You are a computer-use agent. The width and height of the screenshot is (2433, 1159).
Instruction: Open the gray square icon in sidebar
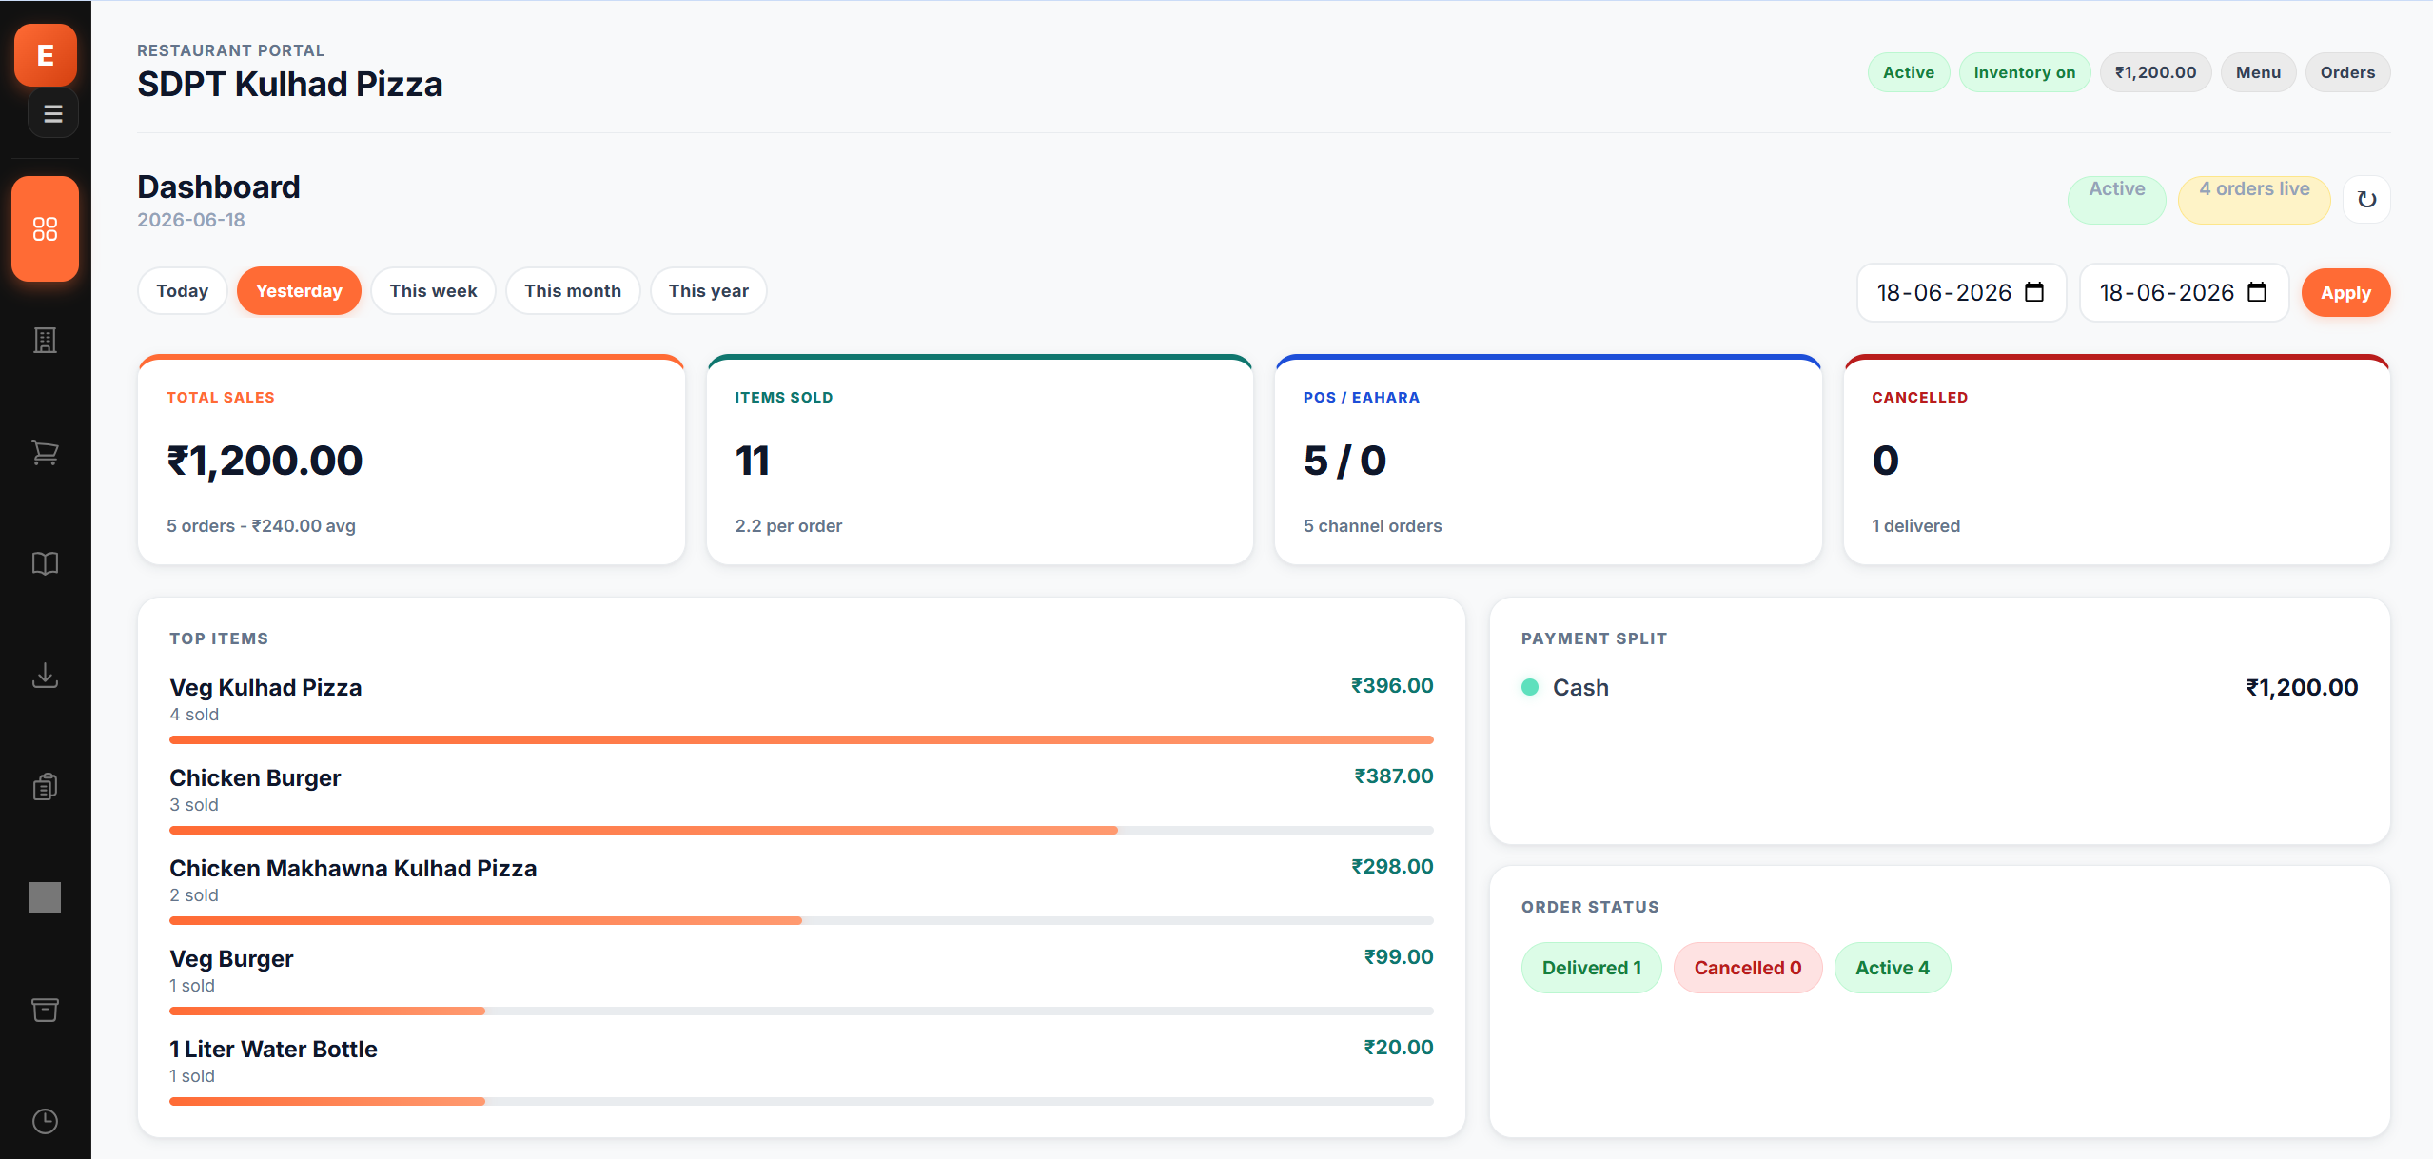tap(45, 897)
